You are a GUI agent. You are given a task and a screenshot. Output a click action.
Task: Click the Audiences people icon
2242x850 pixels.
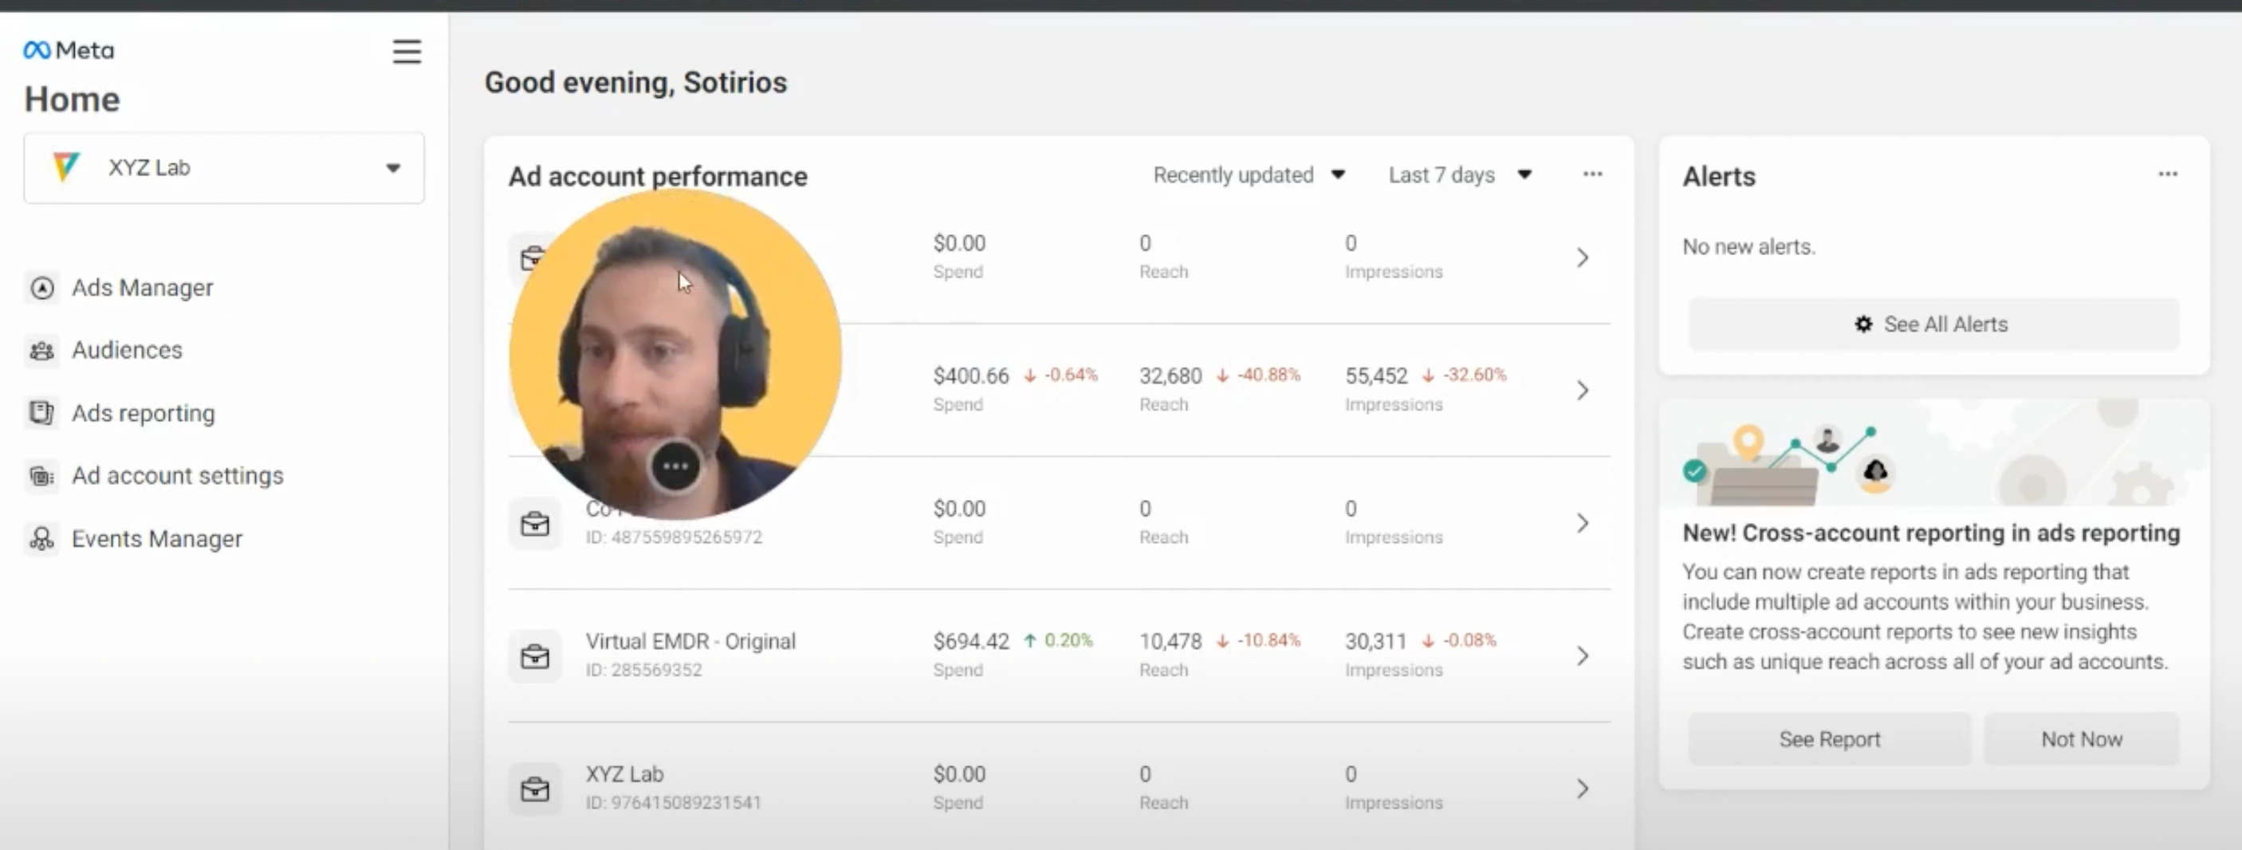point(41,351)
